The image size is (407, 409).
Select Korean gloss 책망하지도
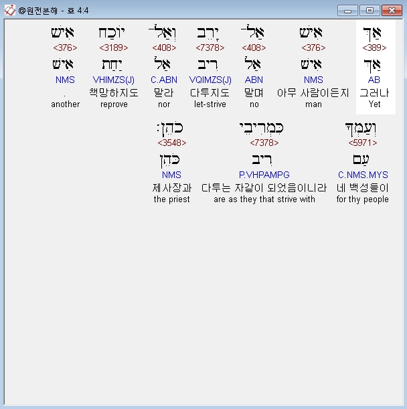click(x=114, y=93)
